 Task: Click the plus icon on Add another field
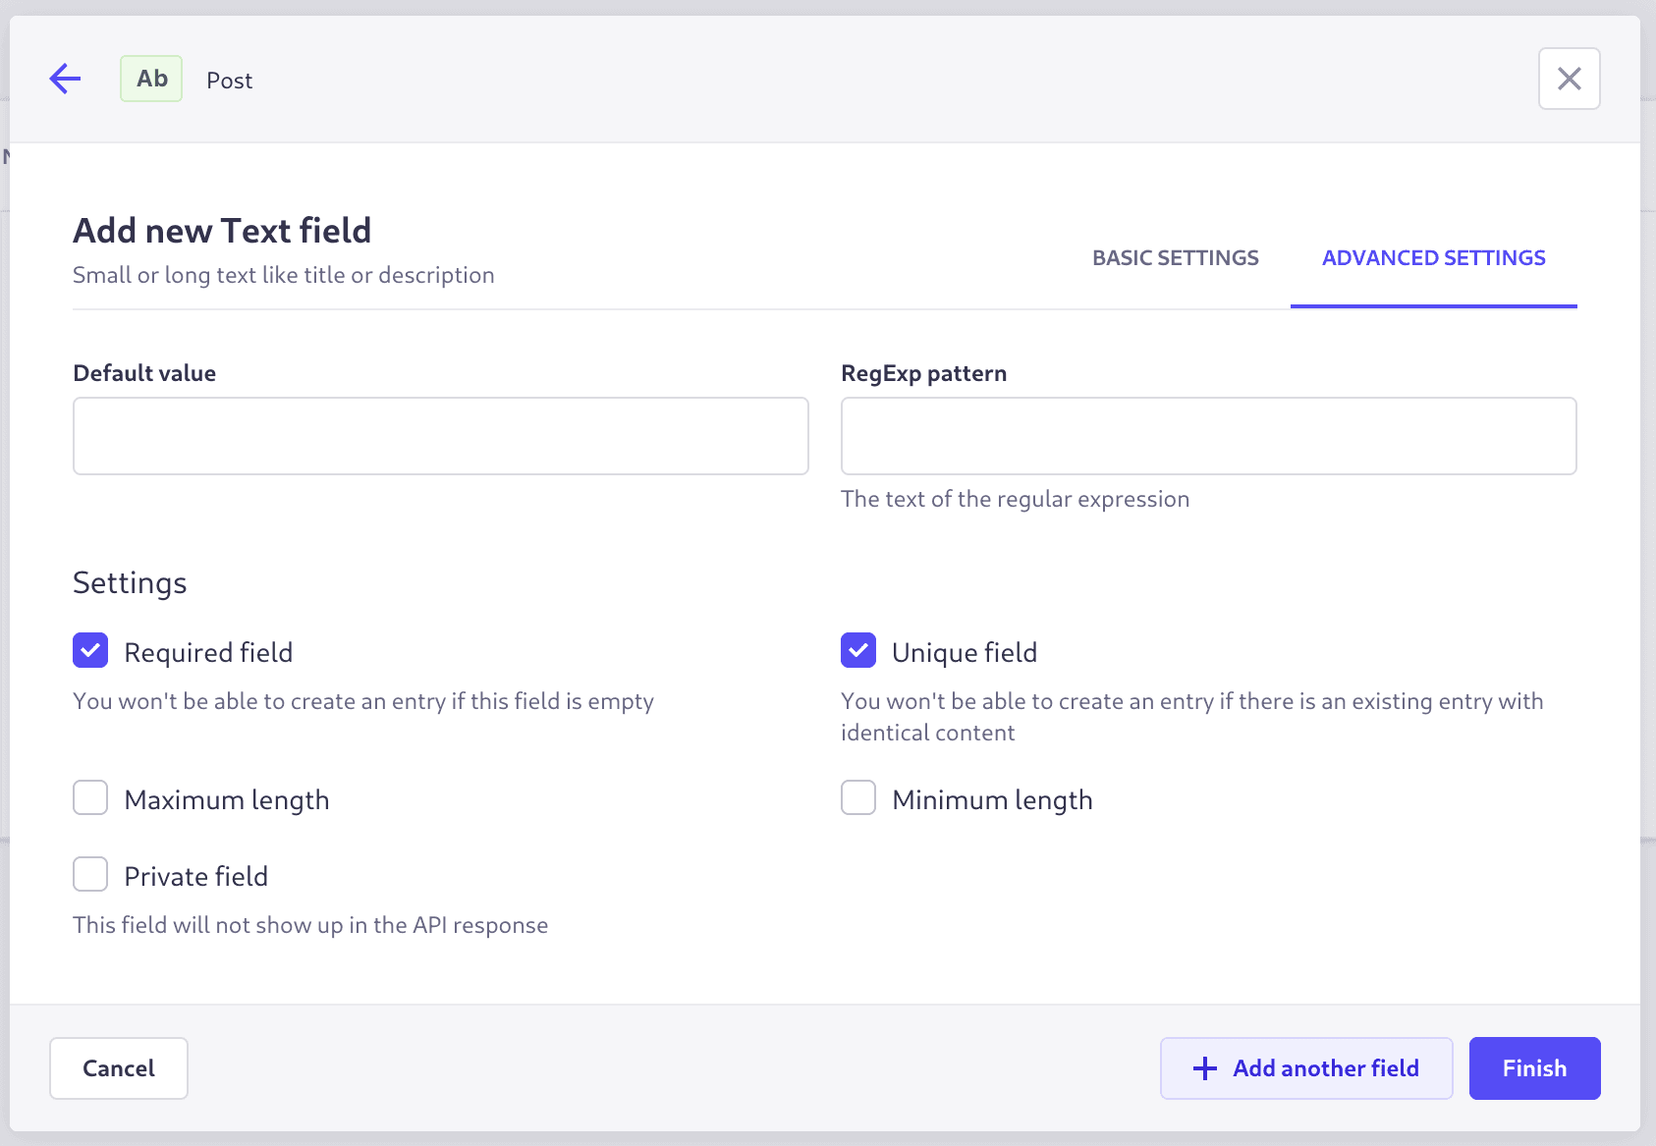(1204, 1068)
